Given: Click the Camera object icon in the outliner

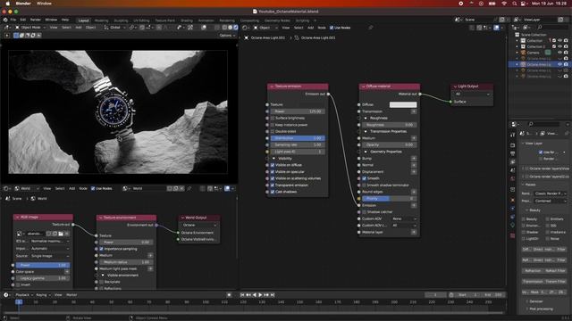Looking at the screenshot, I should pyautogui.click(x=523, y=53).
